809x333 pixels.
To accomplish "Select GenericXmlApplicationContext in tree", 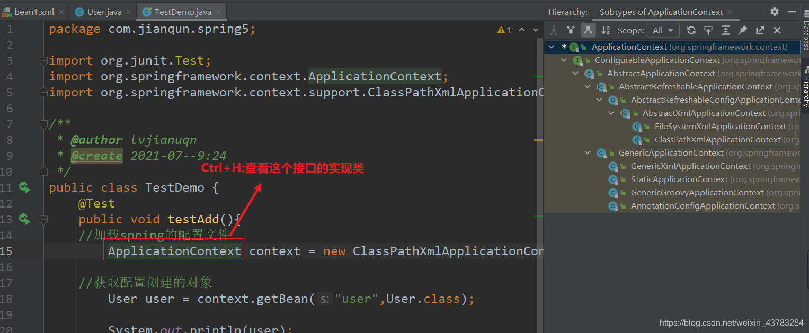I will tap(672, 166).
